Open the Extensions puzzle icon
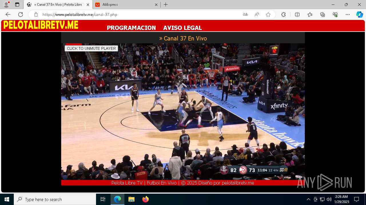 coord(283,15)
